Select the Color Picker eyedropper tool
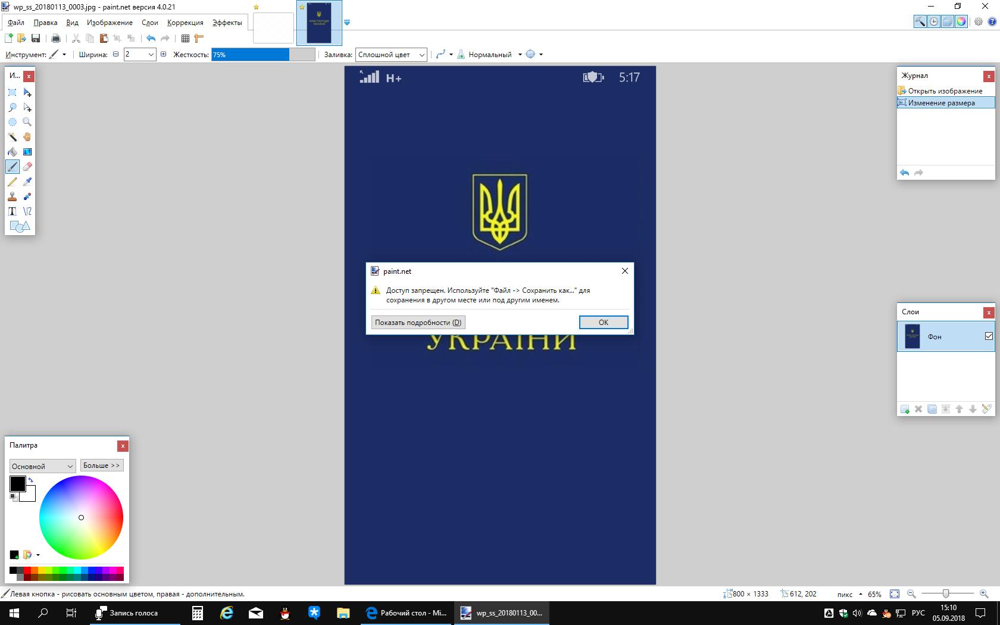 pyautogui.click(x=27, y=182)
